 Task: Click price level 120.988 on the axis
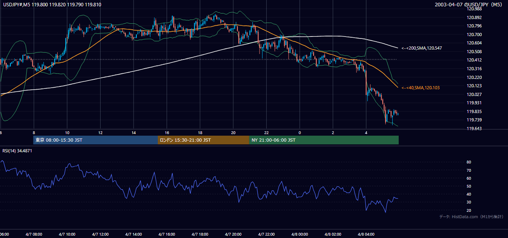coord(474,9)
